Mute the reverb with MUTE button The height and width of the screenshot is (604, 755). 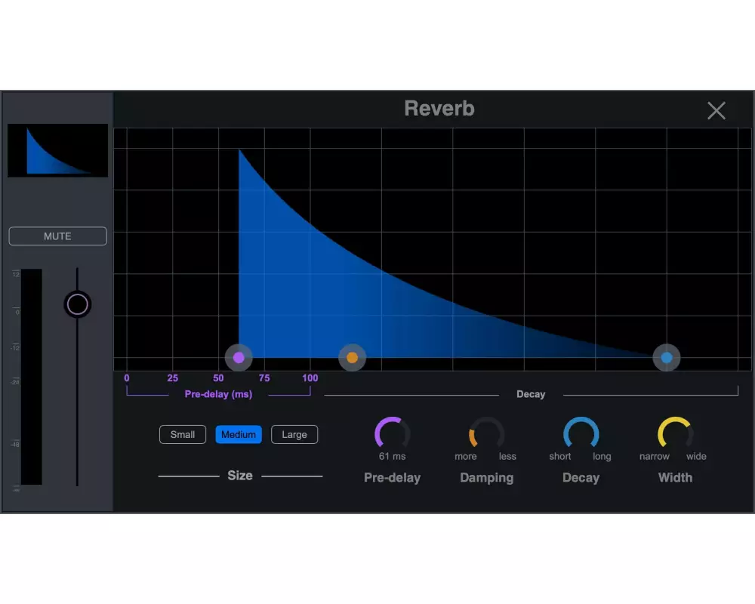point(57,236)
